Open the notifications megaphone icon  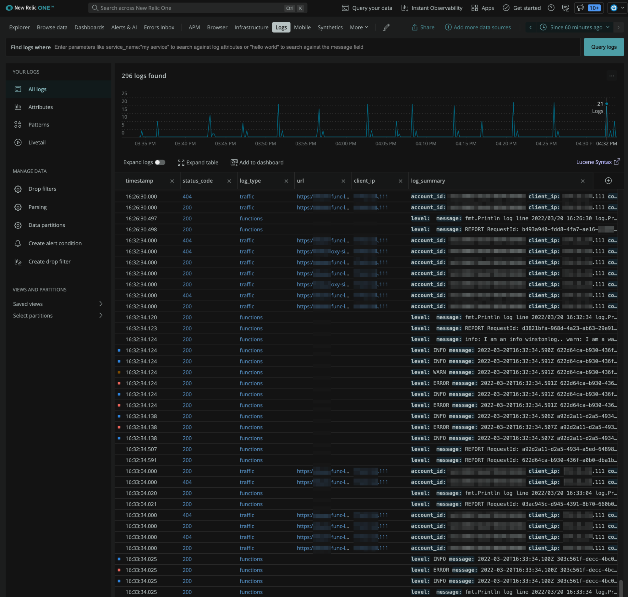(581, 8)
